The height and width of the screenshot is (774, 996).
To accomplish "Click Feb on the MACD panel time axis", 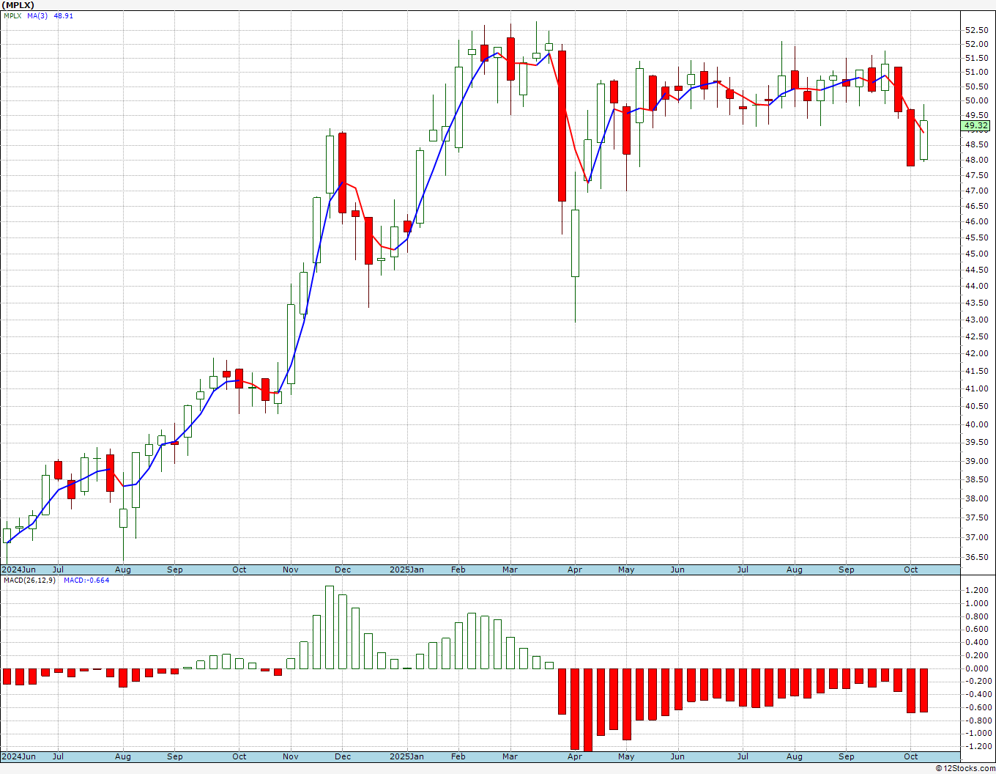I will point(458,756).
